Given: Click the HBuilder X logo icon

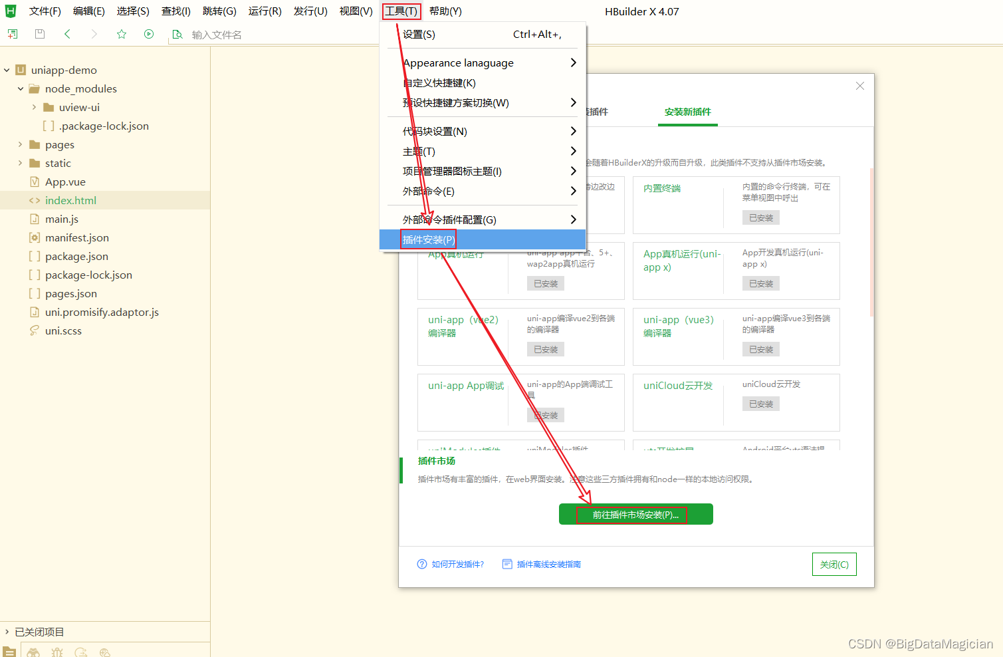Looking at the screenshot, I should [11, 11].
